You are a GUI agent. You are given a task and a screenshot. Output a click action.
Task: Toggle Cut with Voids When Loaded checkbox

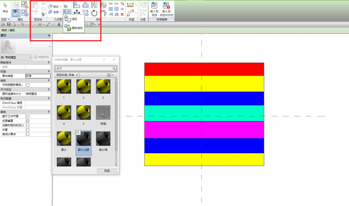(27, 125)
